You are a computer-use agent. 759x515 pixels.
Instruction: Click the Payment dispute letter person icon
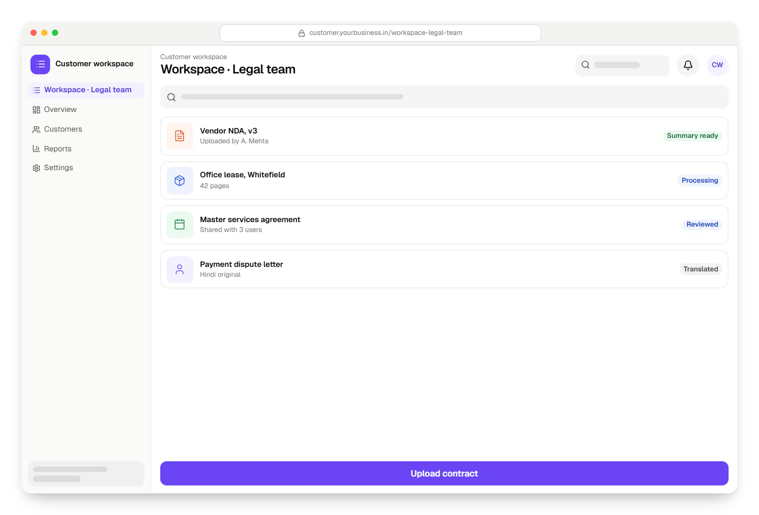click(179, 269)
